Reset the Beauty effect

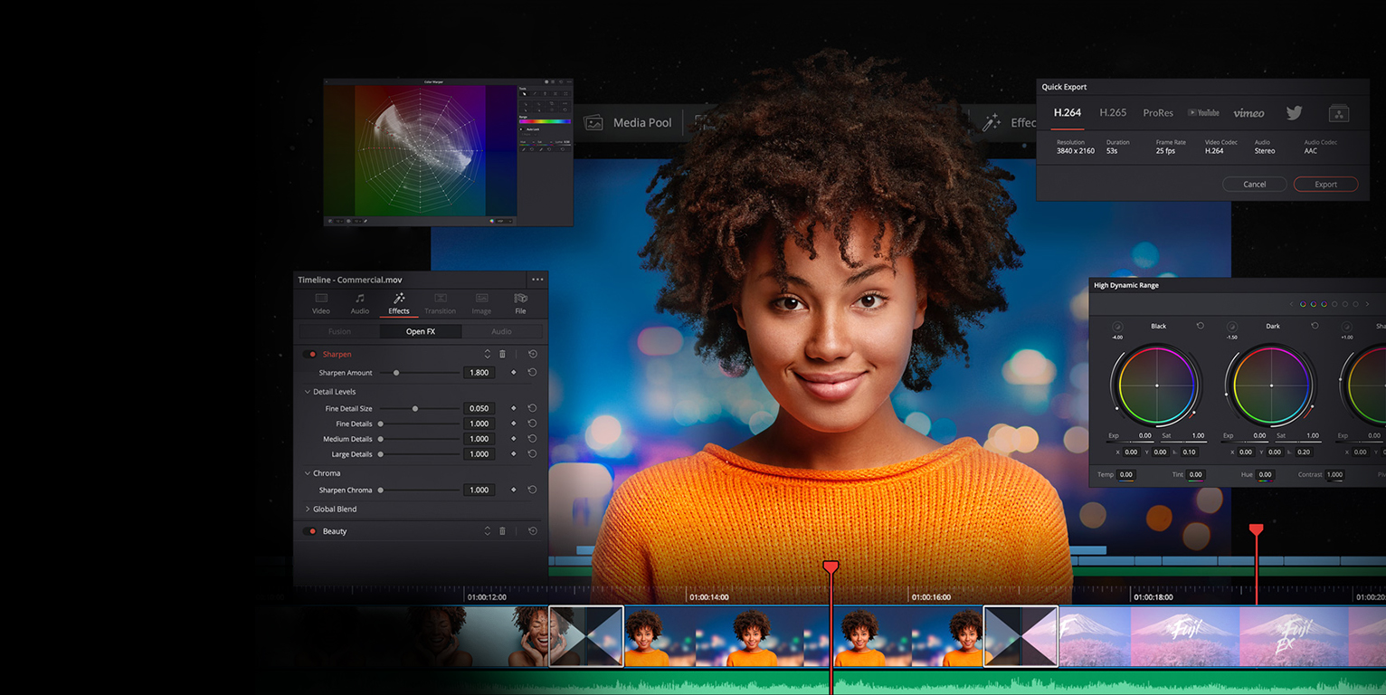(x=533, y=531)
